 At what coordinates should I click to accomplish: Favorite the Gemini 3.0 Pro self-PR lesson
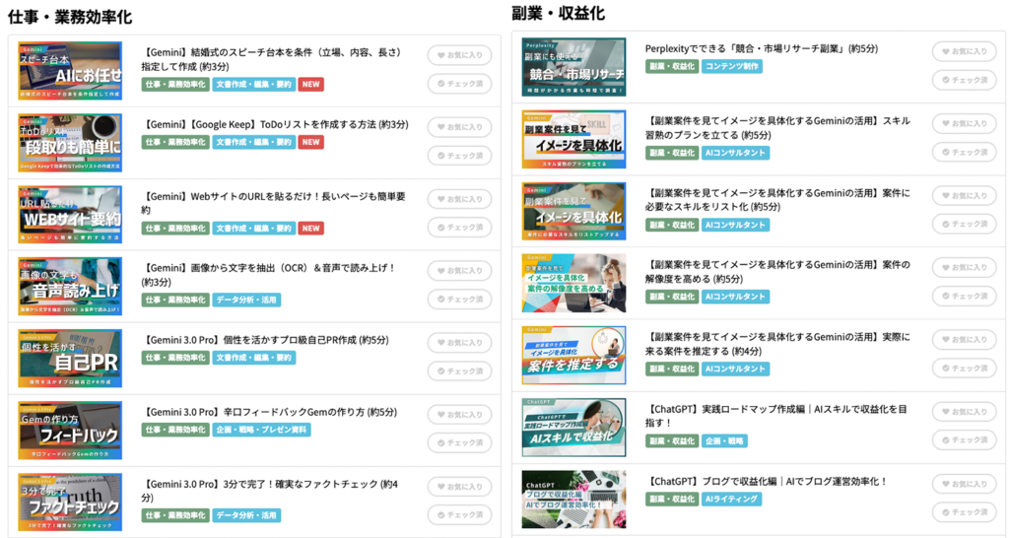tap(459, 343)
